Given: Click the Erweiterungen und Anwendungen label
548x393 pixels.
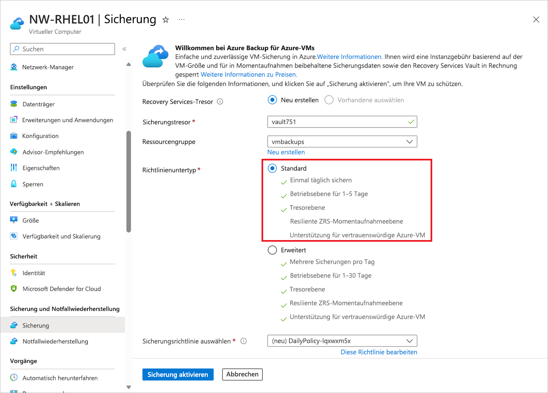Looking at the screenshot, I should (x=68, y=120).
